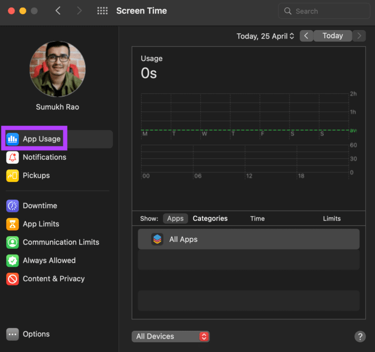The height and width of the screenshot is (352, 375).
Task: Show all preferences grid icon
Action: pos(103,11)
